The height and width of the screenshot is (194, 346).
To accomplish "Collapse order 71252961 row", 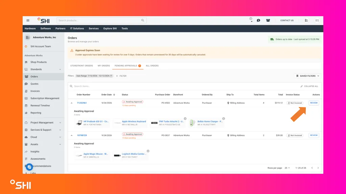I will coord(72,103).
